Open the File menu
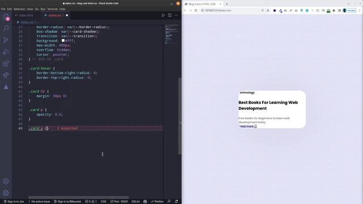Viewport: 363px width, 204px height. point(3,9)
